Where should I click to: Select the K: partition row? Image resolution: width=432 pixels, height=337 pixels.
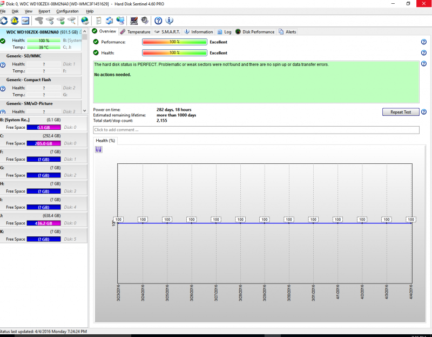[44, 235]
